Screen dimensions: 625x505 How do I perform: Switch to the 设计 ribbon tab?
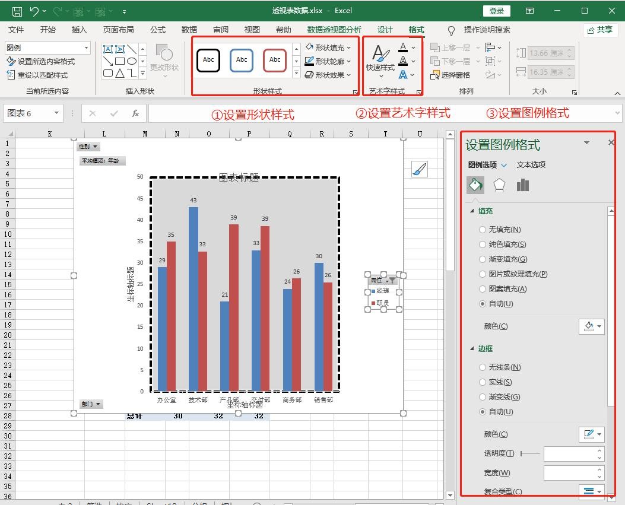(385, 30)
